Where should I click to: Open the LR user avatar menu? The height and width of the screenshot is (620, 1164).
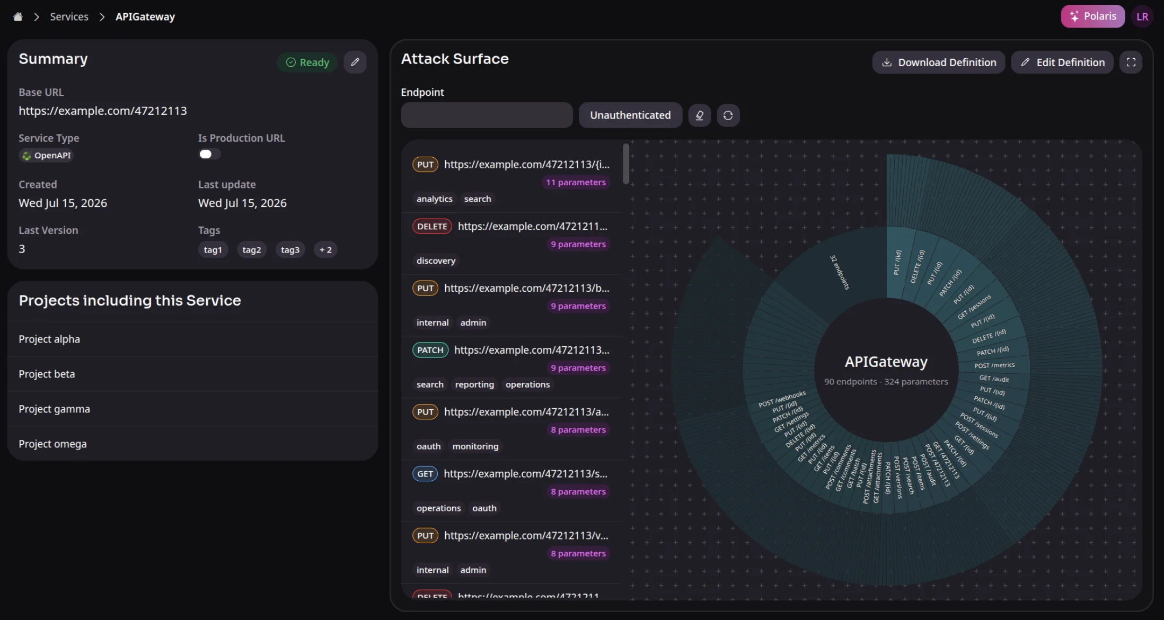1142,16
